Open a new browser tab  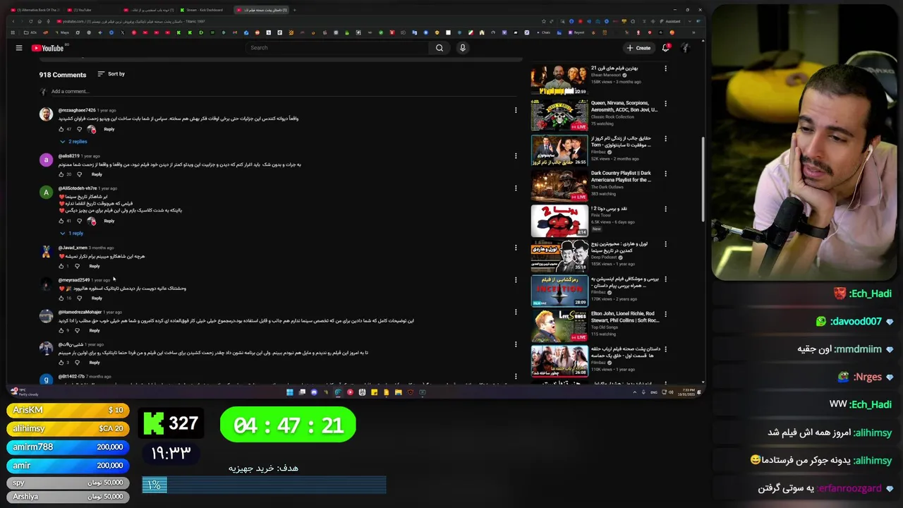coord(295,10)
